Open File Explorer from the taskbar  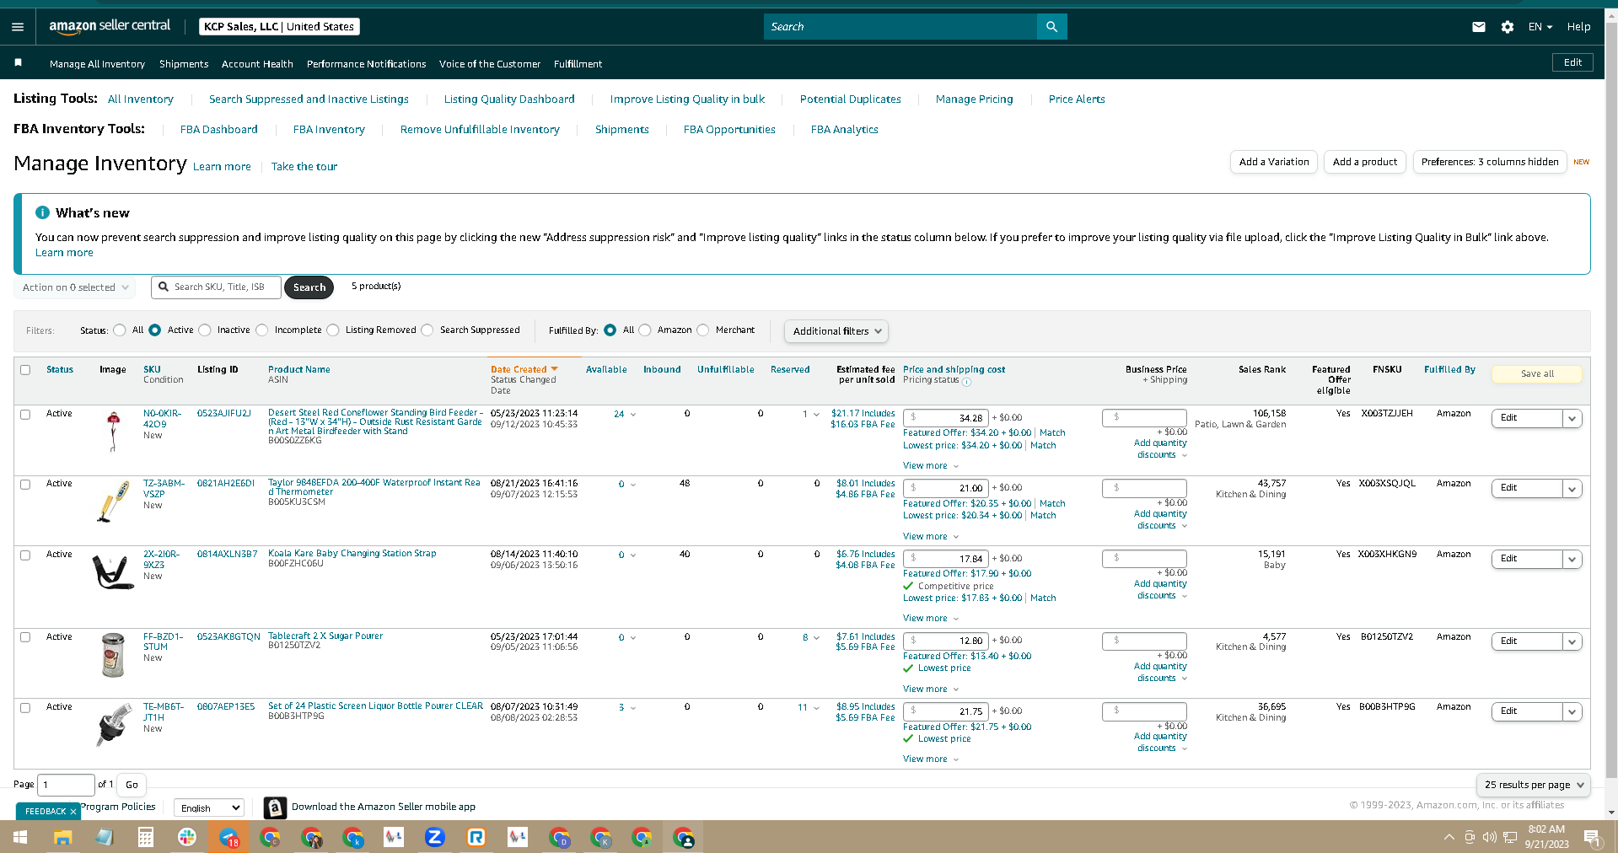(63, 837)
